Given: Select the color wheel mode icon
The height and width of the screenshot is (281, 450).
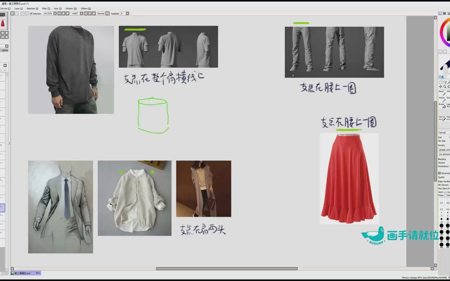Looking at the screenshot, I should pyautogui.click(x=440, y=14).
